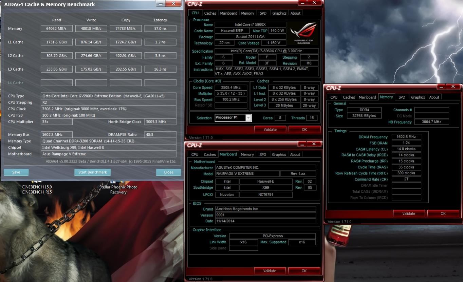This screenshot has height=282, width=463.
Task: Click the empty Channels # field
Action: click(x=431, y=110)
